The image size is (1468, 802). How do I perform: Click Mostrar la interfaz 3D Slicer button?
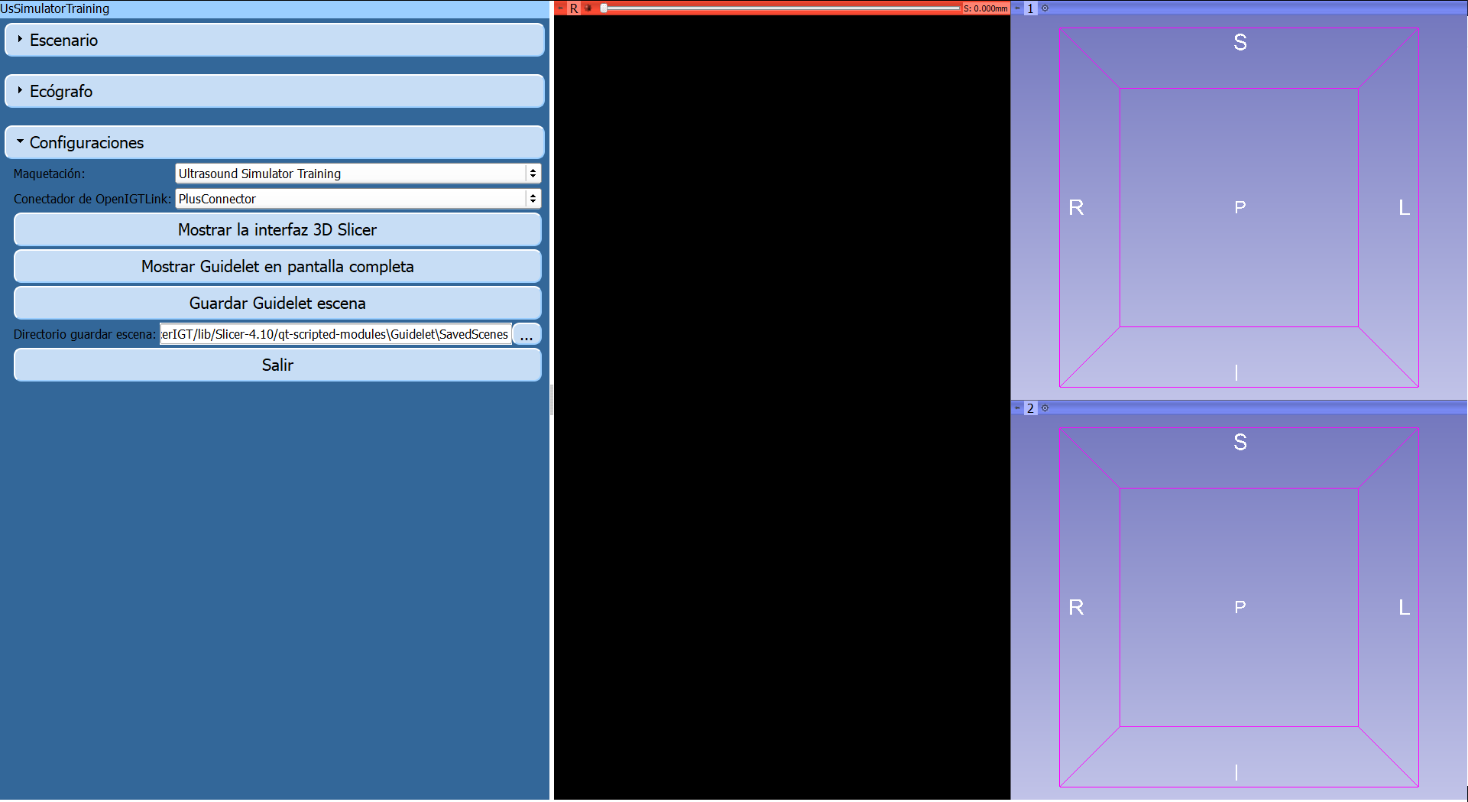(x=277, y=229)
